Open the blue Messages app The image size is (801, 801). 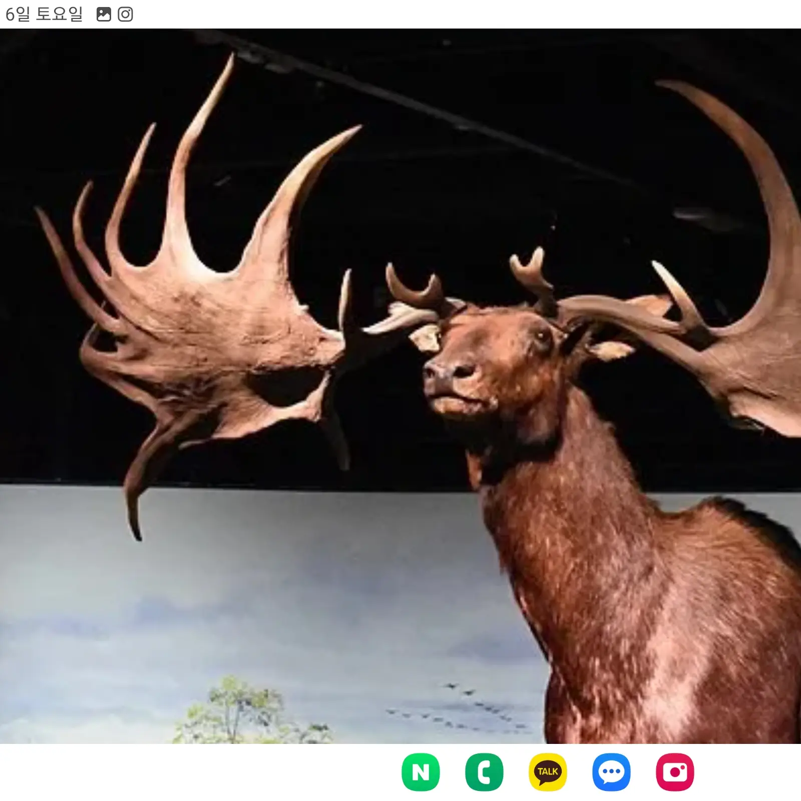tap(611, 772)
